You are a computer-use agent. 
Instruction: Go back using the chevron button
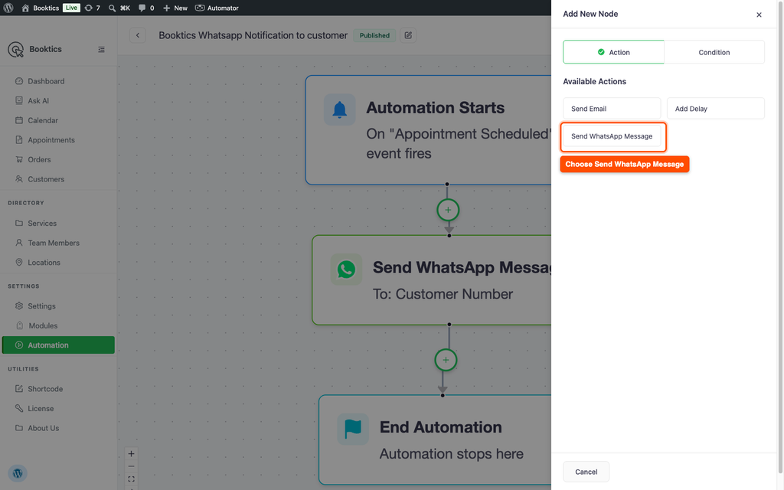(x=138, y=35)
